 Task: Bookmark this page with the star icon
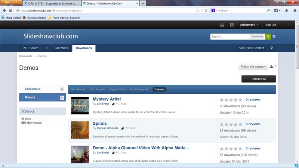coord(197,11)
